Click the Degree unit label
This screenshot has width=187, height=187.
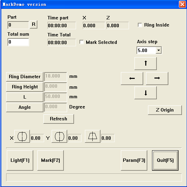coord(77,107)
